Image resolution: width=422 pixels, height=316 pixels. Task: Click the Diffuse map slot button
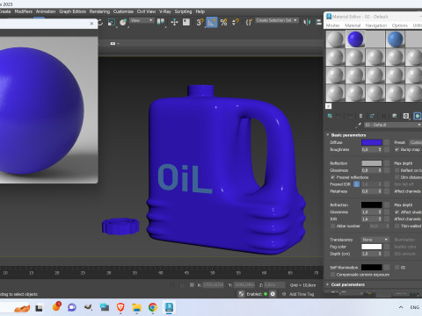click(x=387, y=142)
